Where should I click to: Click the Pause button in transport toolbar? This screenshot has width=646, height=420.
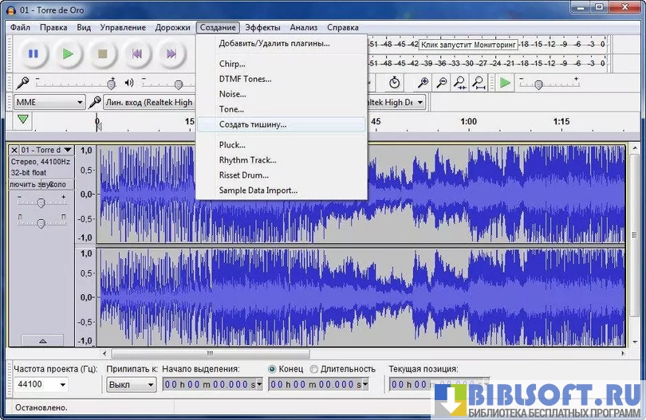33,54
